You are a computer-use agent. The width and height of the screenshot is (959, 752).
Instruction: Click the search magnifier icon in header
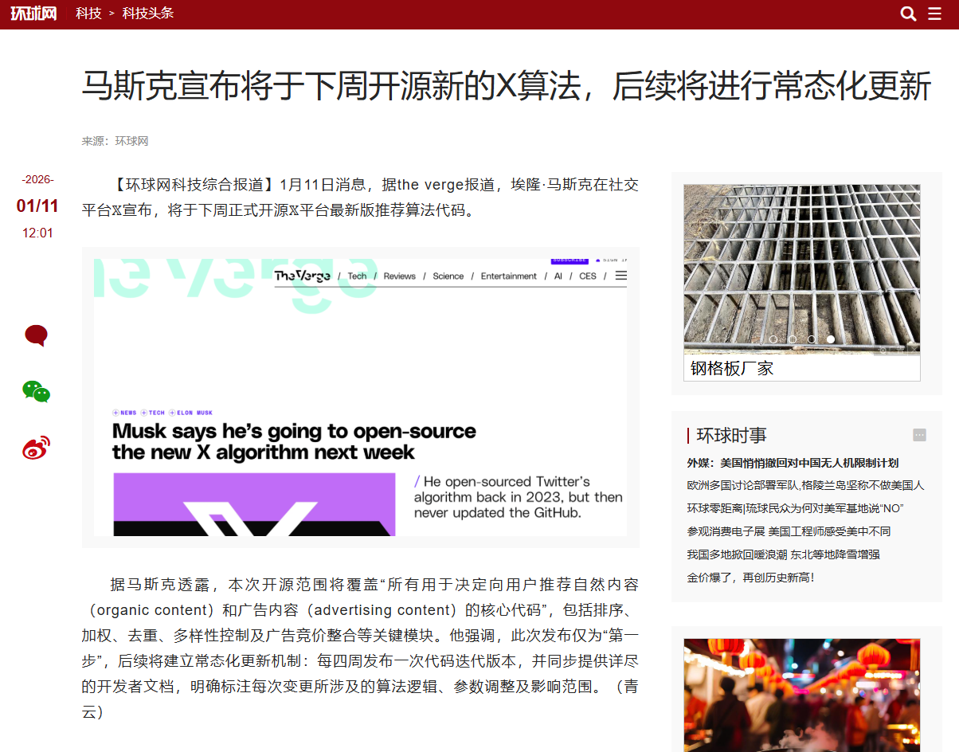coord(908,14)
